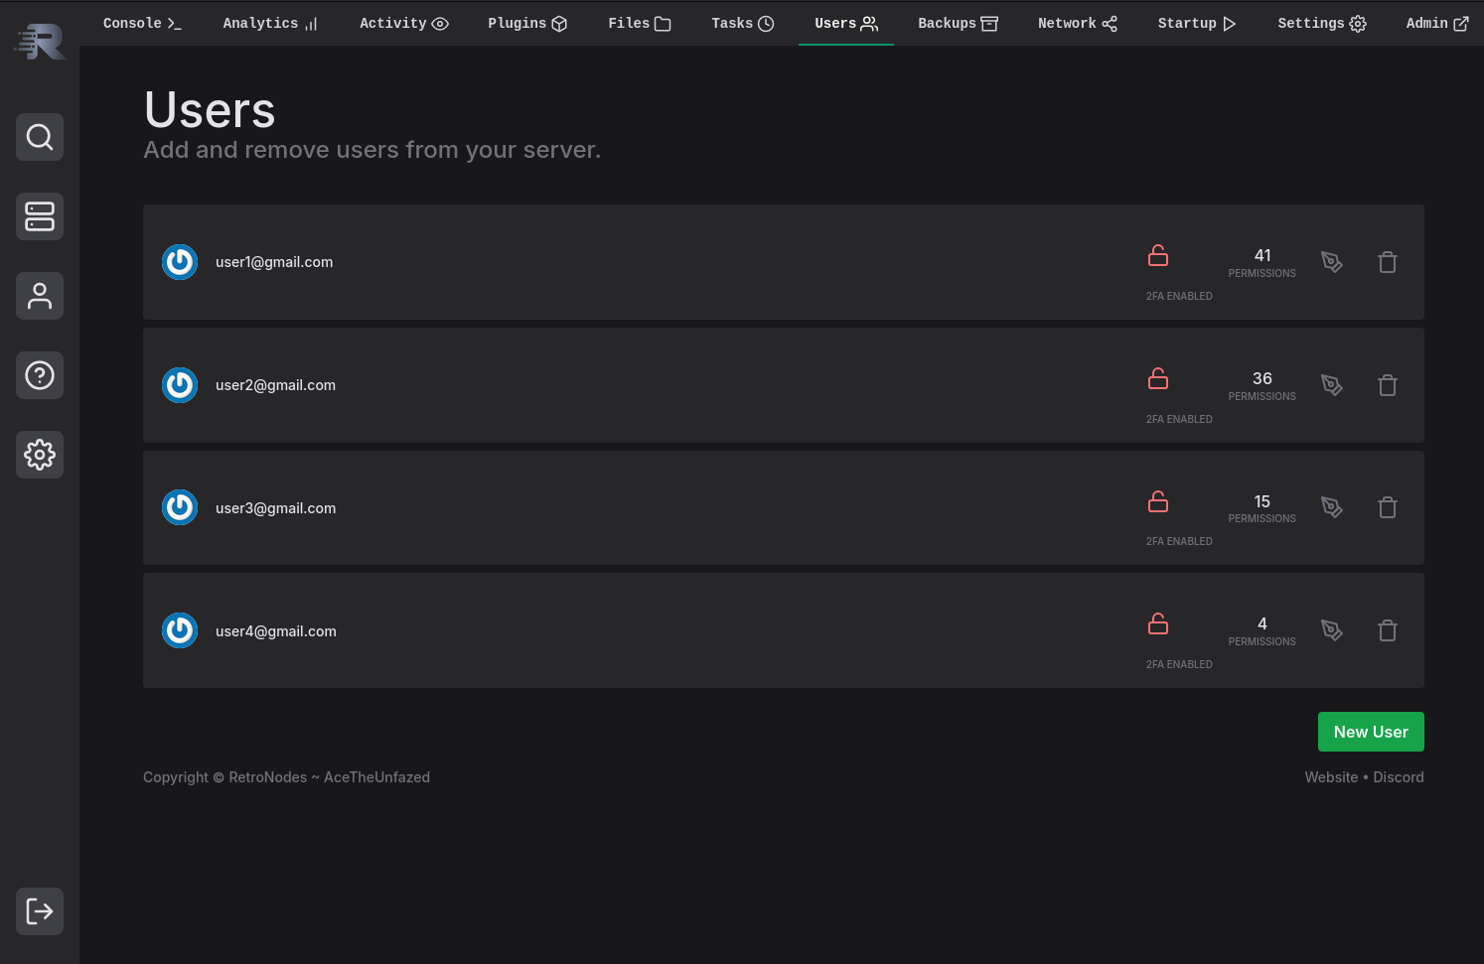Open the Website footer link
The height and width of the screenshot is (964, 1484).
coord(1331,777)
